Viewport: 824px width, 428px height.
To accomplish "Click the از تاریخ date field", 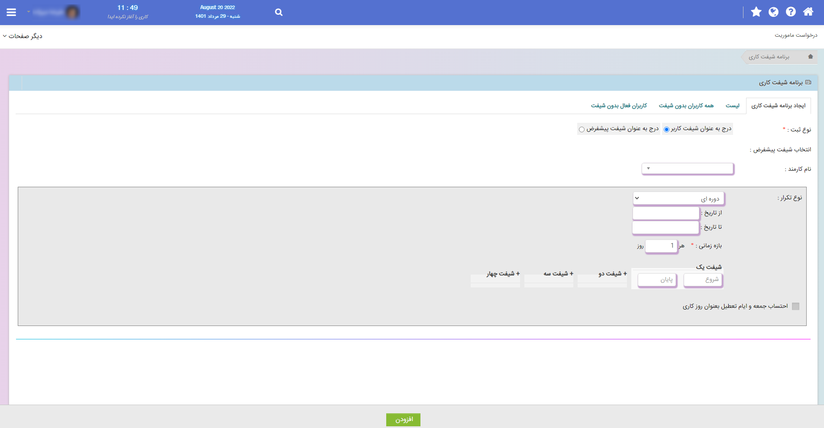I will point(666,213).
